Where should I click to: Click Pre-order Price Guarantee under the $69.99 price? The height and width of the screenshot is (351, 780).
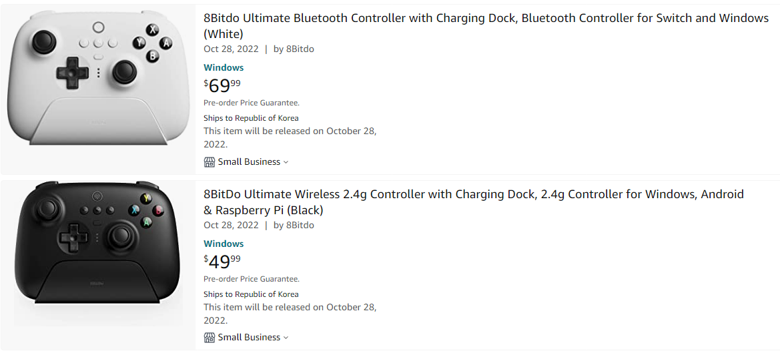[x=252, y=103]
